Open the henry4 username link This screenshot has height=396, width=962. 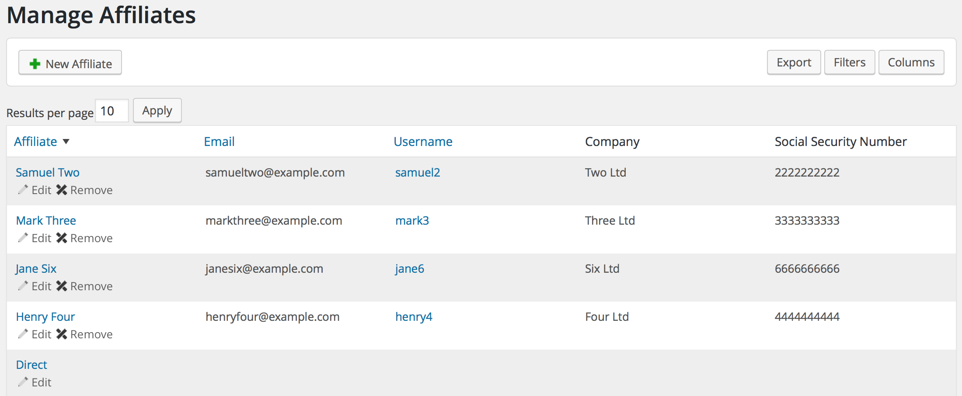click(x=414, y=317)
